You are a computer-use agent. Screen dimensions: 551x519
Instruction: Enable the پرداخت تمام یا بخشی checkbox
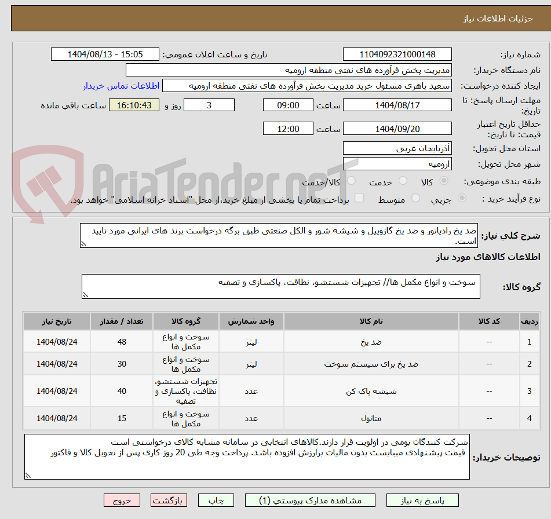tap(360, 197)
